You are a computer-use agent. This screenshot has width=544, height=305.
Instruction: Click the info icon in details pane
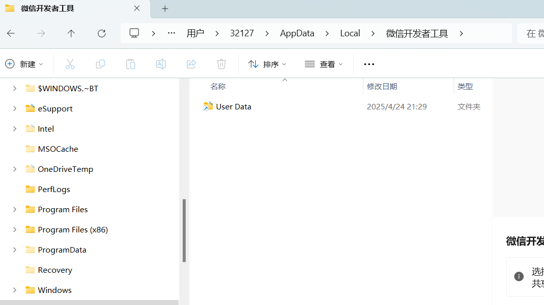[x=519, y=276]
